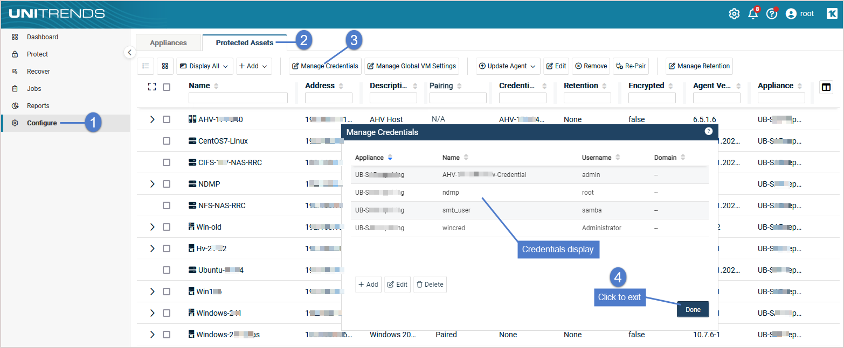
Task: Expand the NDMP row
Action: [152, 184]
